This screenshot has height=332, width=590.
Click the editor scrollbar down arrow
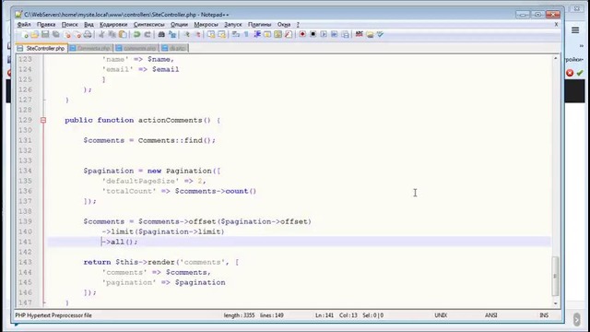point(555,303)
